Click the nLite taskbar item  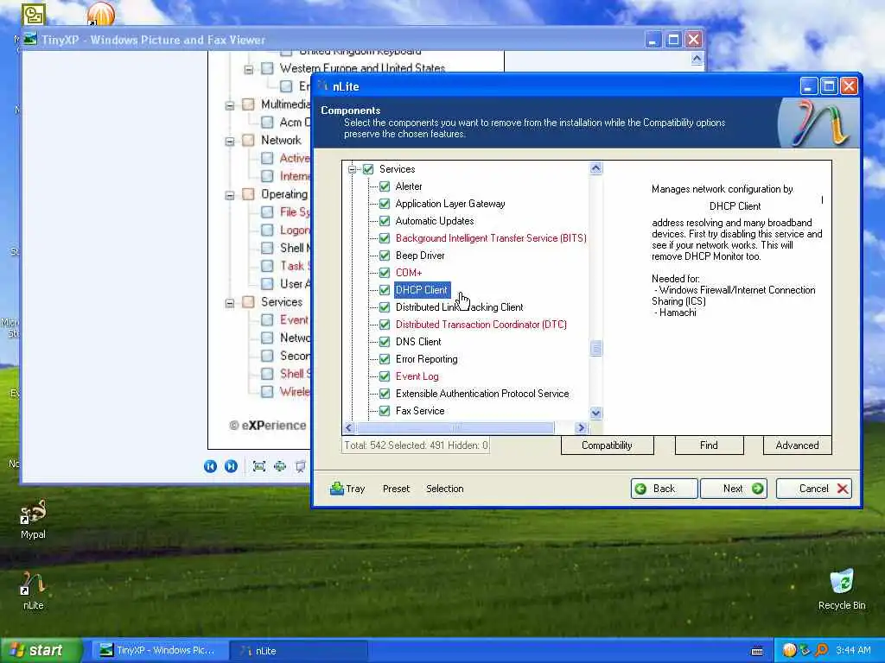coord(299,651)
